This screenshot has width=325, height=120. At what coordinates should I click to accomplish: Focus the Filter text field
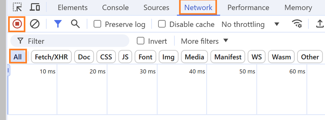pyautogui.click(x=70, y=41)
